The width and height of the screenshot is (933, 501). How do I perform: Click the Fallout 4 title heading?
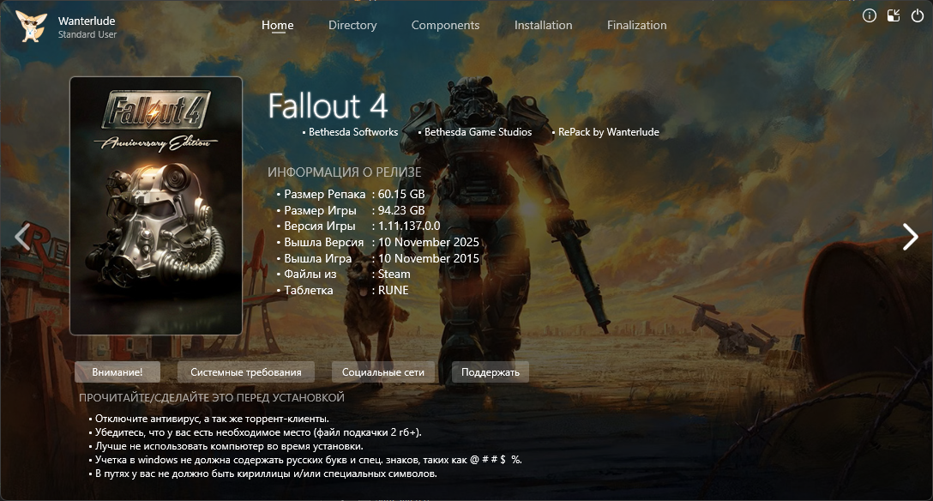tap(328, 106)
